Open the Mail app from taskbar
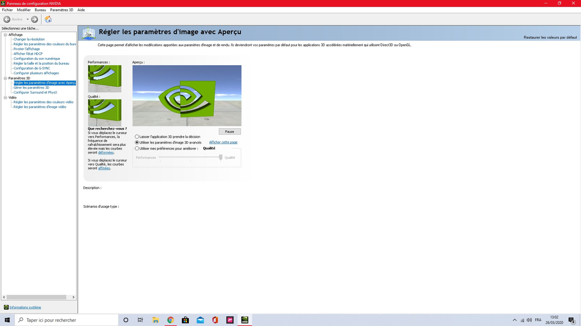Screen dimensions: 581x326 pyautogui.click(x=200, y=320)
